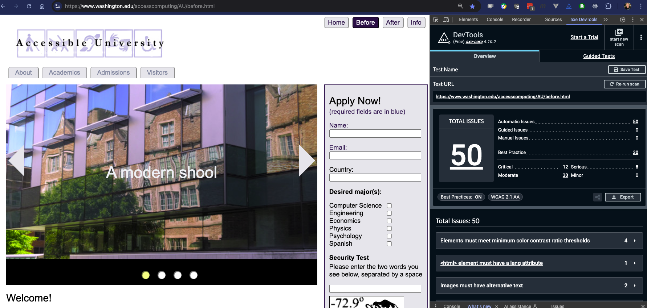Screen dimensions: 647x308
Task: Click the share icon beside Export
Action: click(x=598, y=197)
